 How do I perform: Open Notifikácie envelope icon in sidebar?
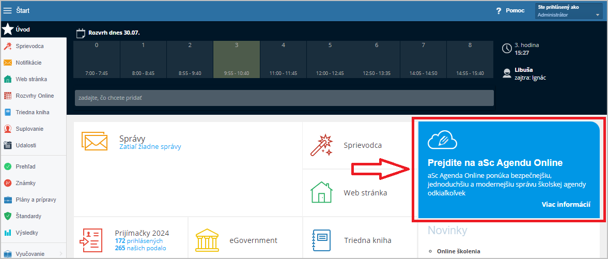7,63
